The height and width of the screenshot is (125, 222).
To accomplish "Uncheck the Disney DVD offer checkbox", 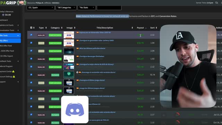I will [31, 67].
